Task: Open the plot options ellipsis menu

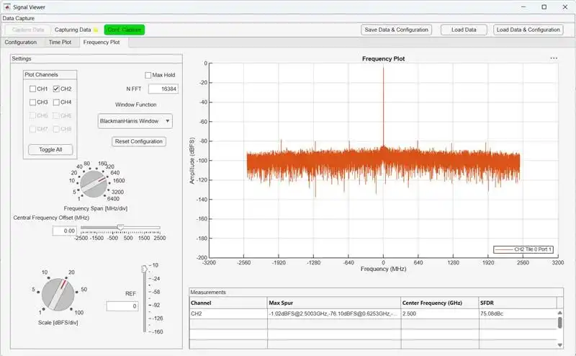Action: point(554,58)
